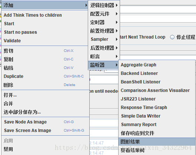The width and height of the screenshot is (196, 155).
Task: Add a JSR223 Listener
Action: pos(157,99)
